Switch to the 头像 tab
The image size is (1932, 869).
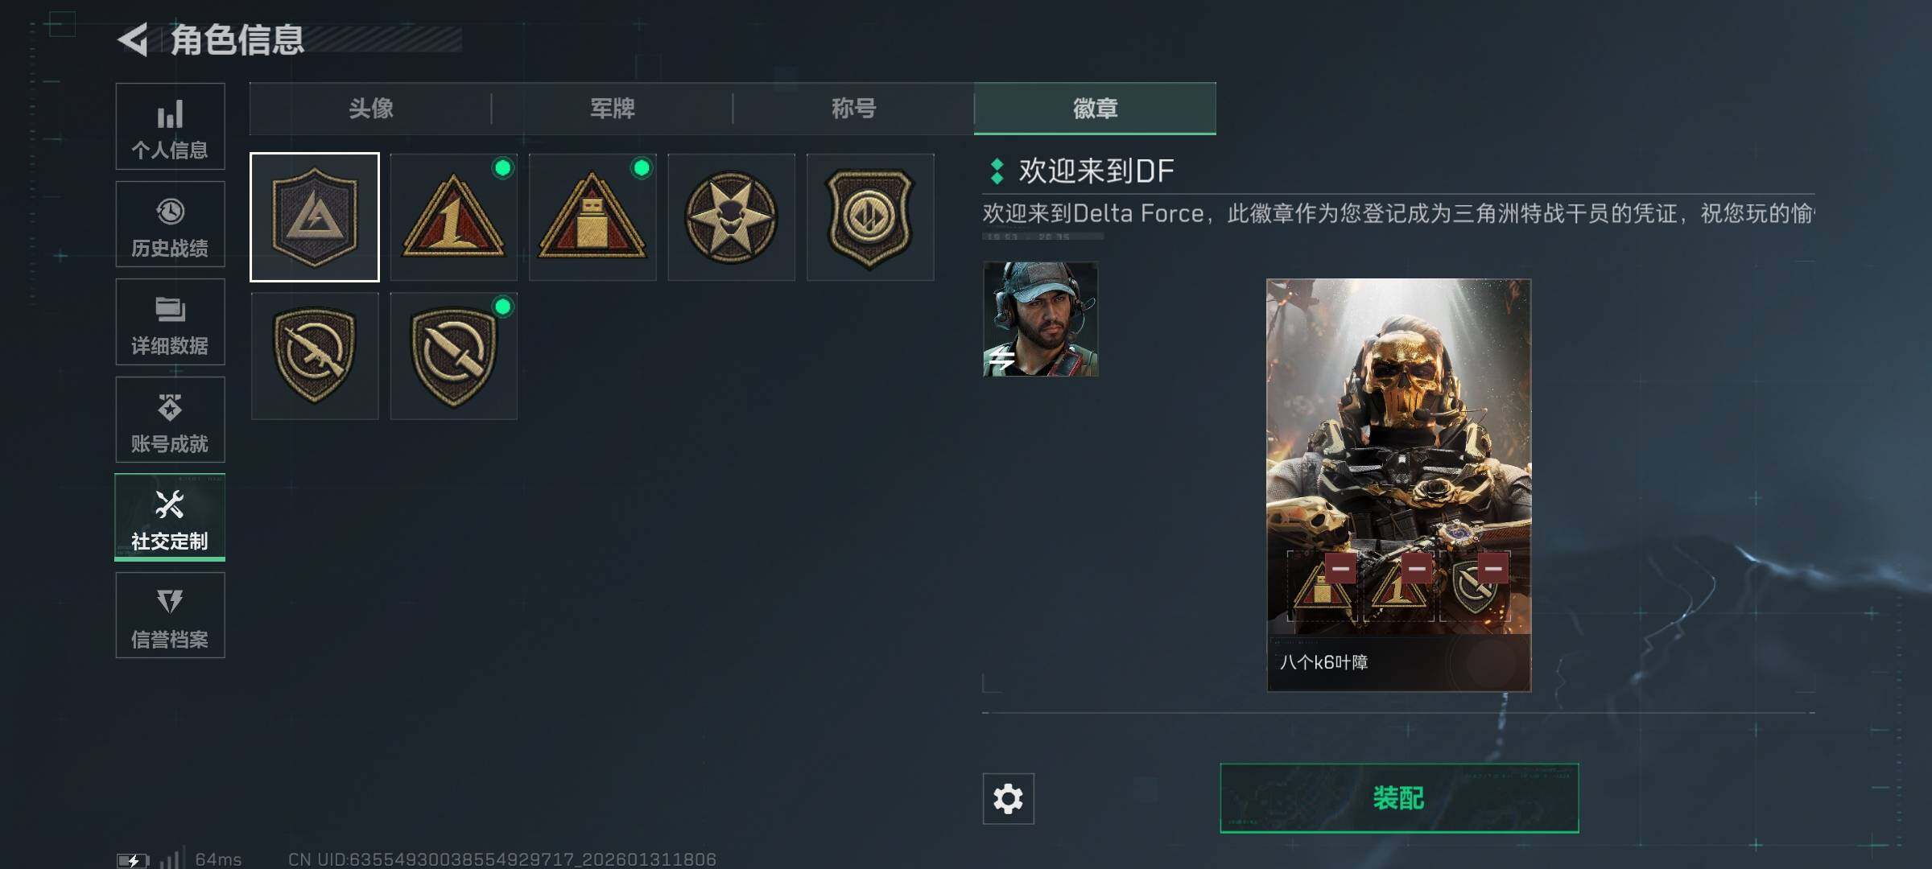(370, 109)
